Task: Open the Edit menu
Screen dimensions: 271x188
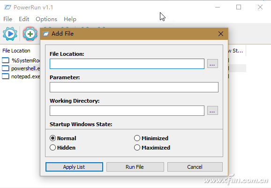Action: tap(24, 19)
